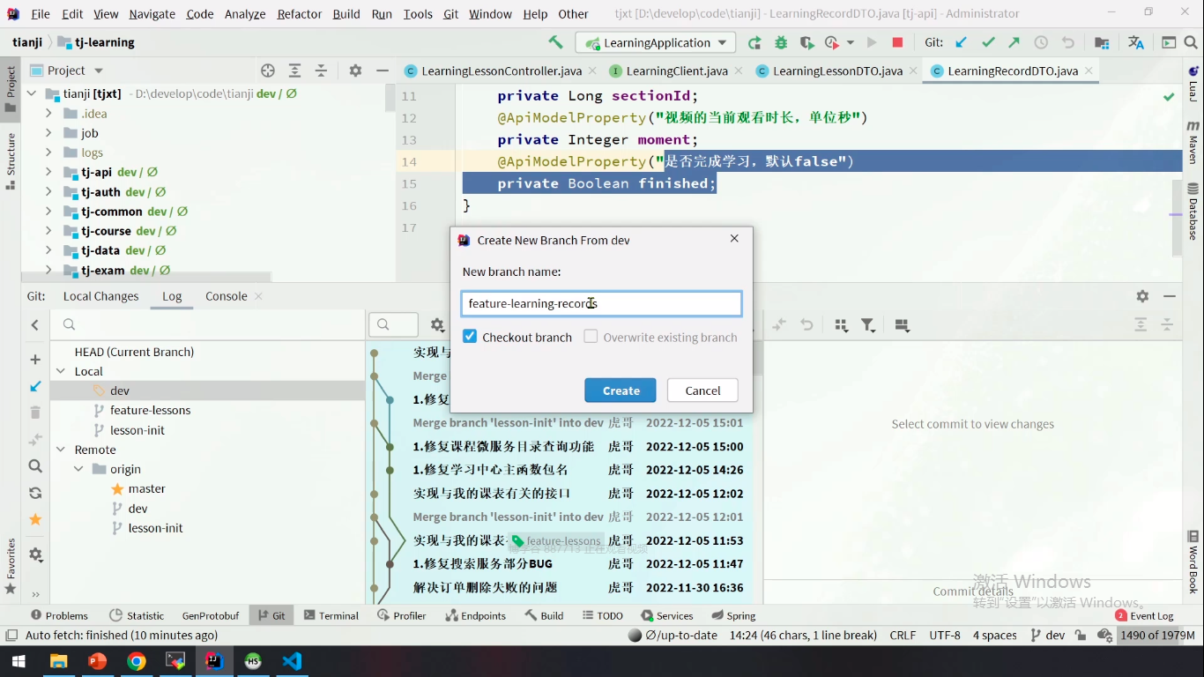Start debugging with the bug icon

point(780,42)
